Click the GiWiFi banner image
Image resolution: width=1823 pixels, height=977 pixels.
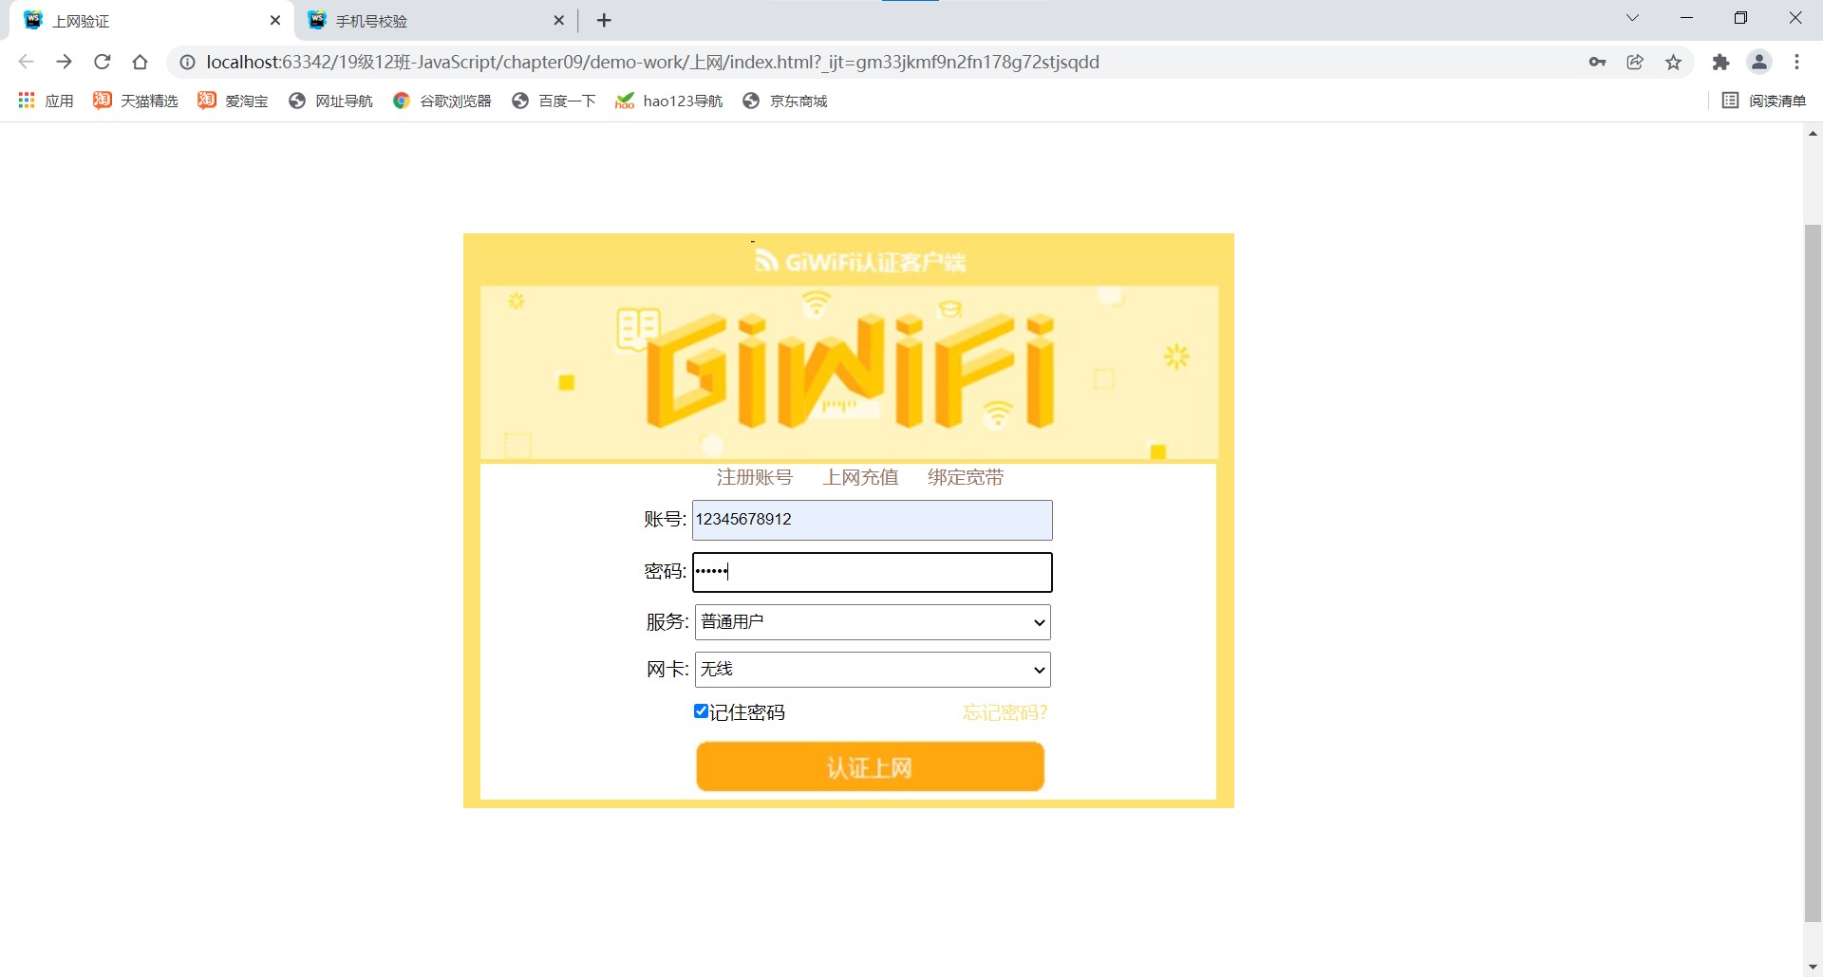849,373
